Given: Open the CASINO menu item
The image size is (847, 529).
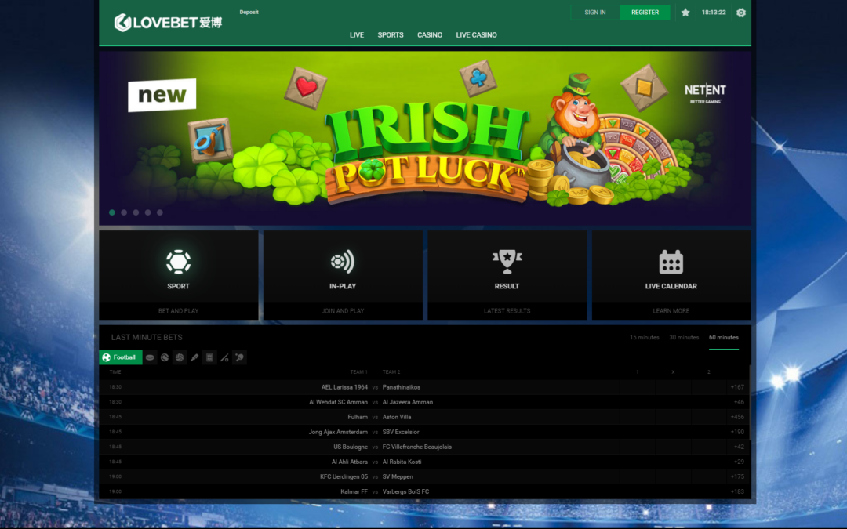Looking at the screenshot, I should [x=430, y=35].
